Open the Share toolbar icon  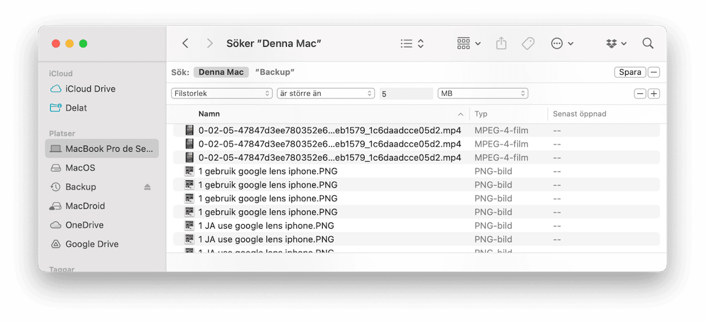(502, 43)
